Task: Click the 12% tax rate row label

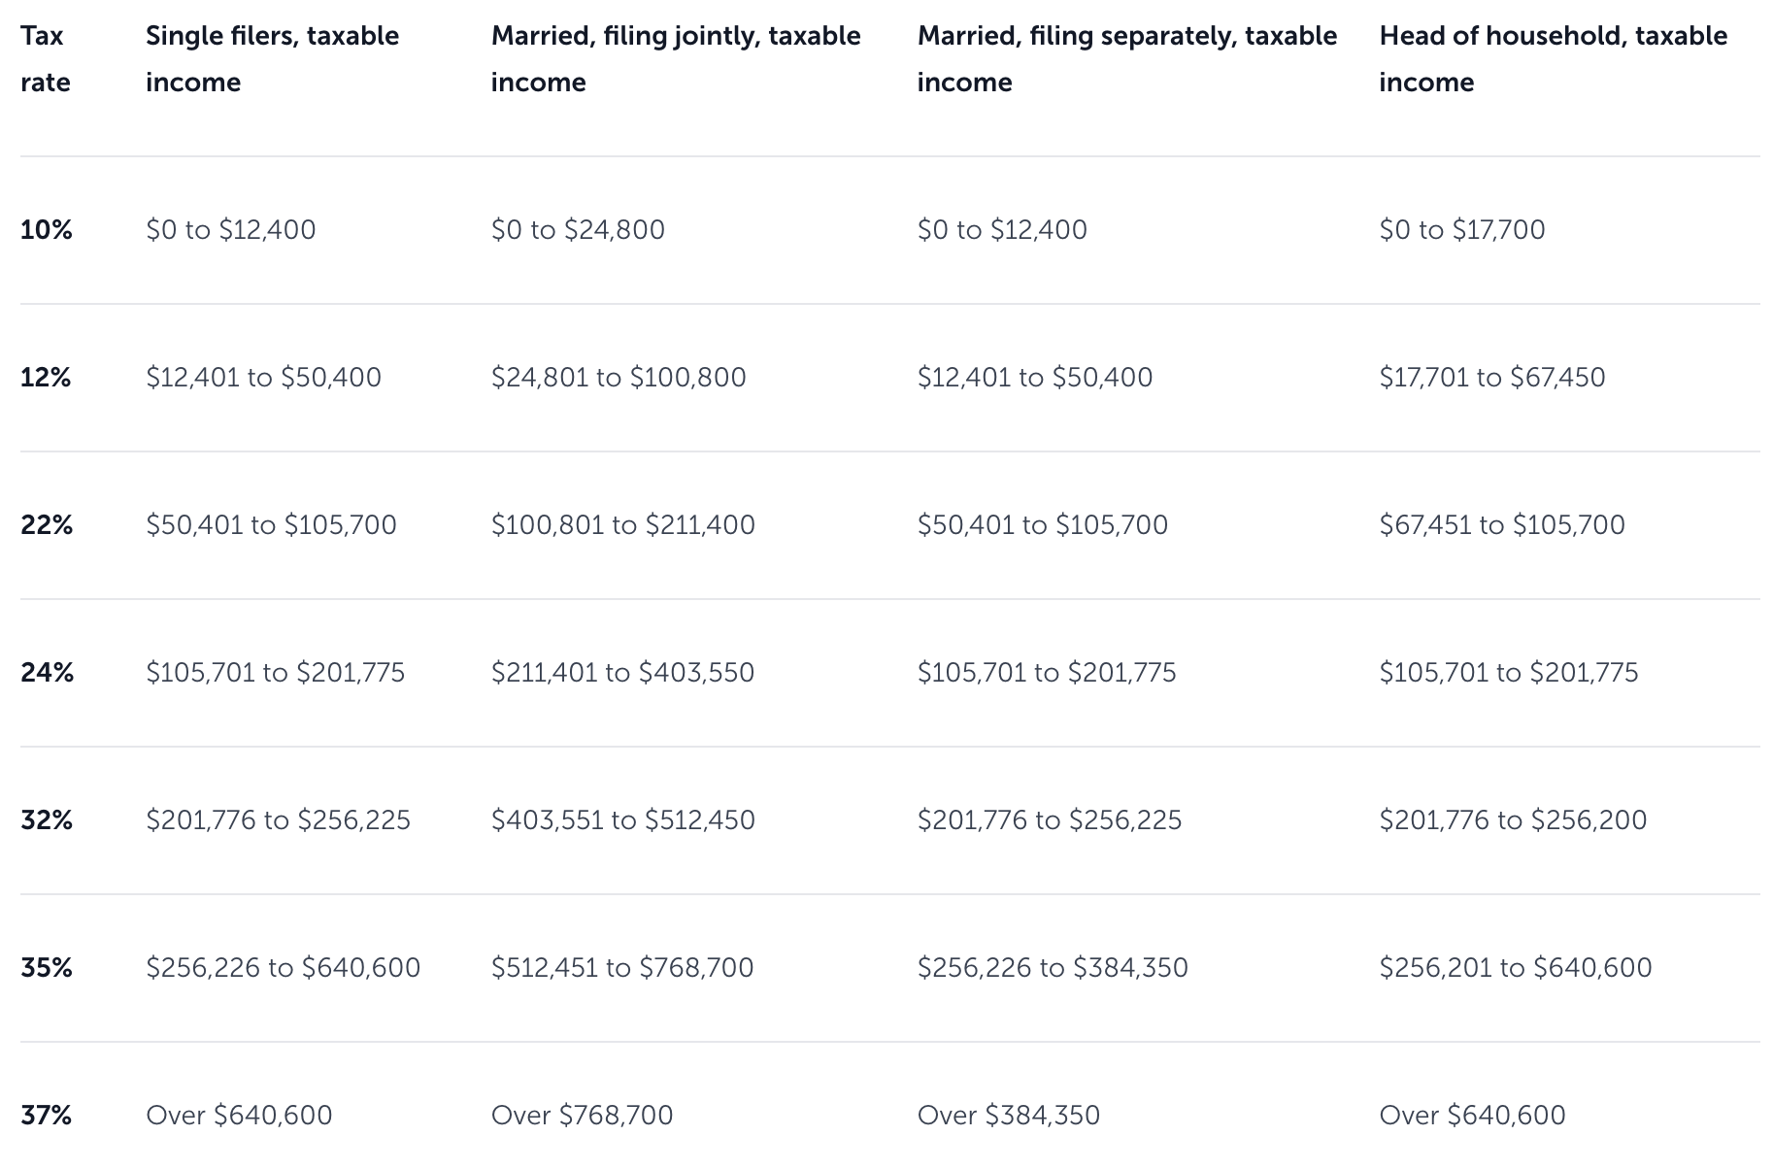Action: (46, 378)
